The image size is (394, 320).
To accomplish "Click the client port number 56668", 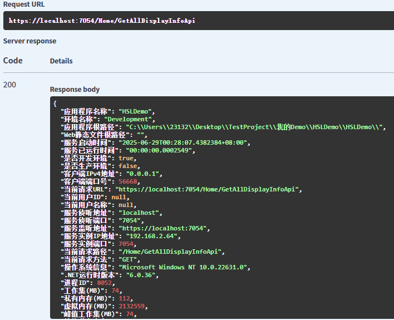I will 127,181.
